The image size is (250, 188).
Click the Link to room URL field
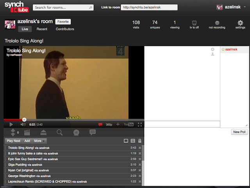(149, 7)
